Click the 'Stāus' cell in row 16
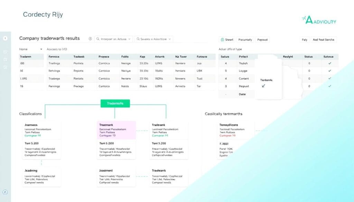 point(143,86)
